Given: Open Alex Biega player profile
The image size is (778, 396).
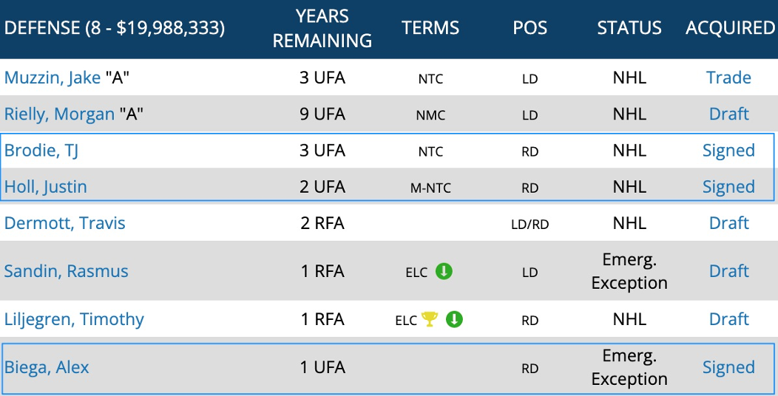Looking at the screenshot, I should pyautogui.click(x=47, y=367).
